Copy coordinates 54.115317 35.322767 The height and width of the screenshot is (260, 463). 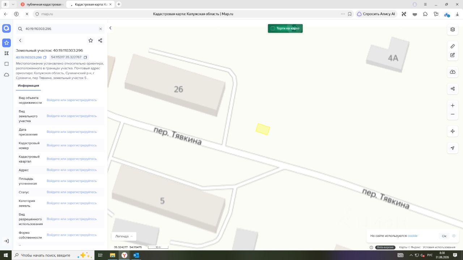coord(85,57)
